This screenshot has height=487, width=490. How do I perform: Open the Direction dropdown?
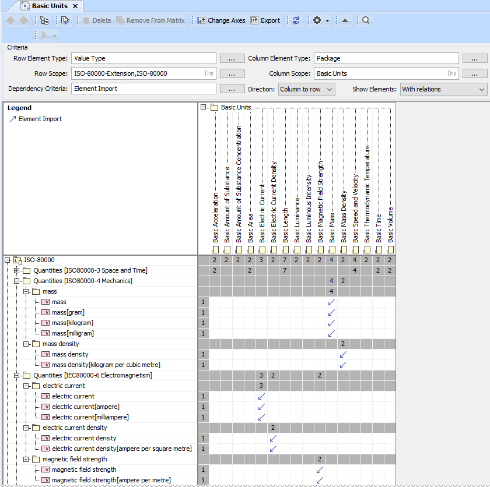click(306, 89)
